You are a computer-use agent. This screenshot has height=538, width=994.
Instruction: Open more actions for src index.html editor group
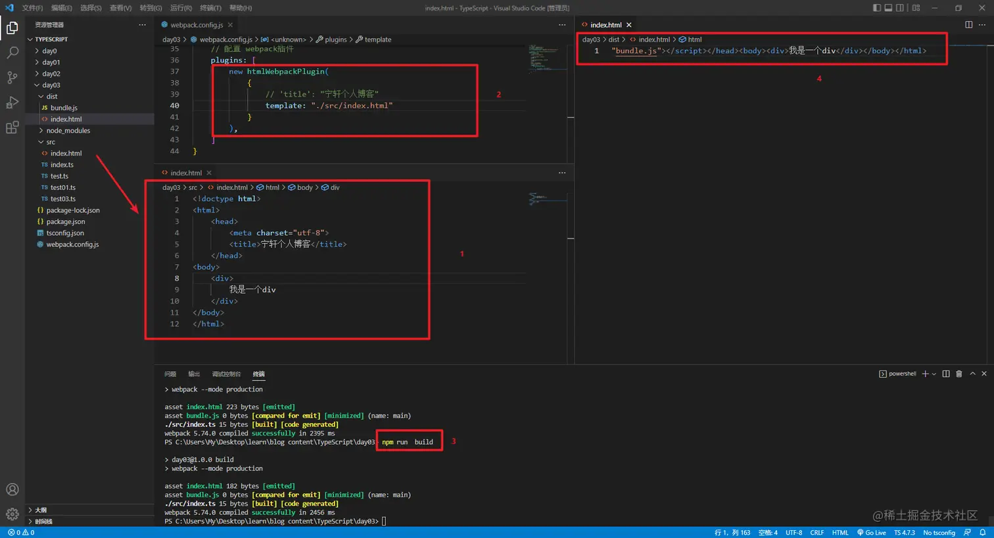(x=562, y=173)
